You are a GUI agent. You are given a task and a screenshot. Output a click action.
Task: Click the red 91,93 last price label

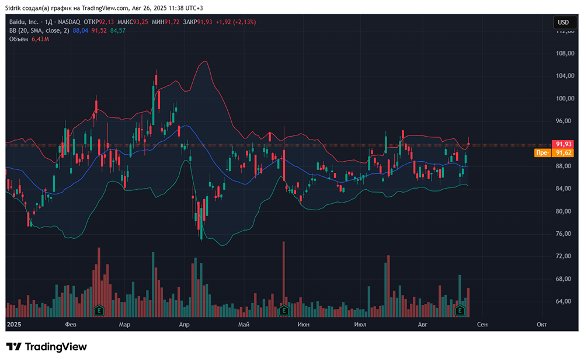pos(563,144)
